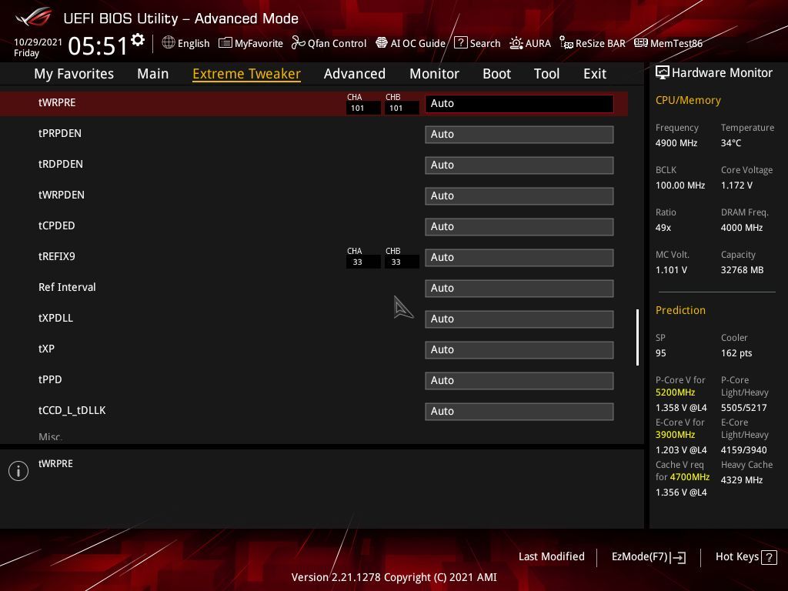Image resolution: width=788 pixels, height=591 pixels.
Task: Select the tRDPDEN Auto value field
Action: [x=519, y=165]
